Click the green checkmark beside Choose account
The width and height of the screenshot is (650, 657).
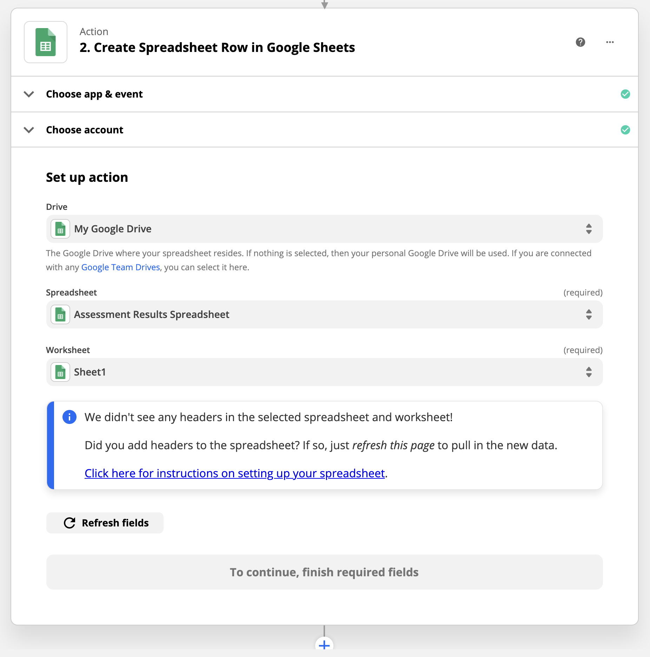[x=625, y=130]
